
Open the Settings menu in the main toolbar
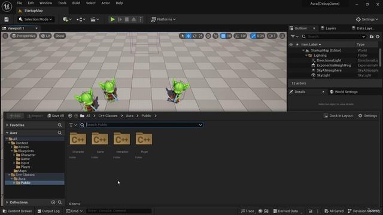[367, 19]
